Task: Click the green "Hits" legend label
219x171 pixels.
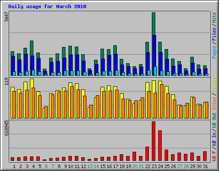Action: 214,18
